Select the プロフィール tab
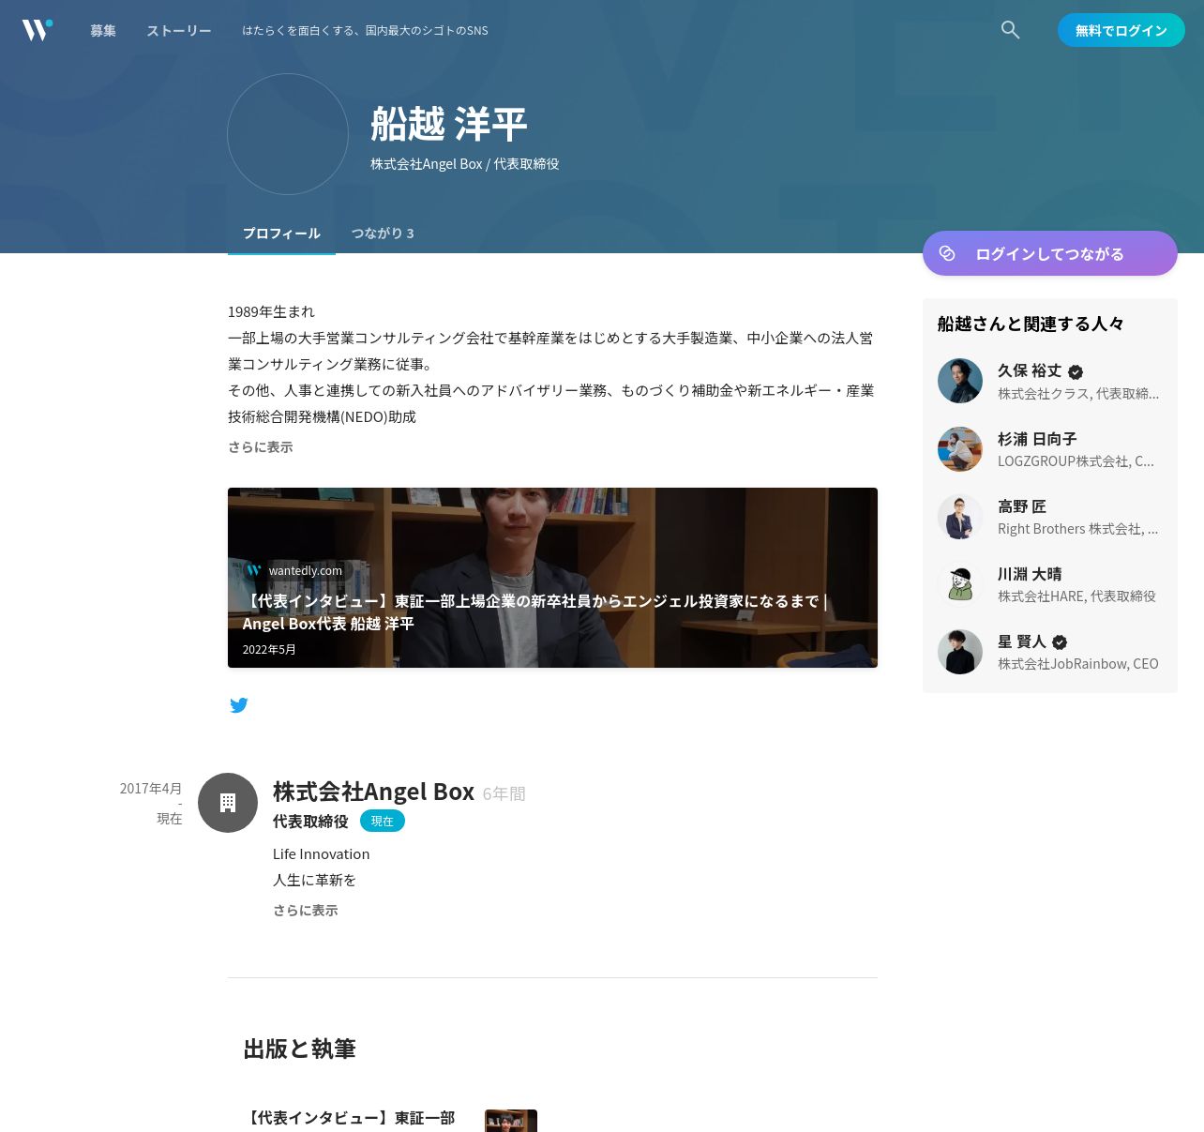Viewport: 1204px width, 1132px height. coord(281,234)
